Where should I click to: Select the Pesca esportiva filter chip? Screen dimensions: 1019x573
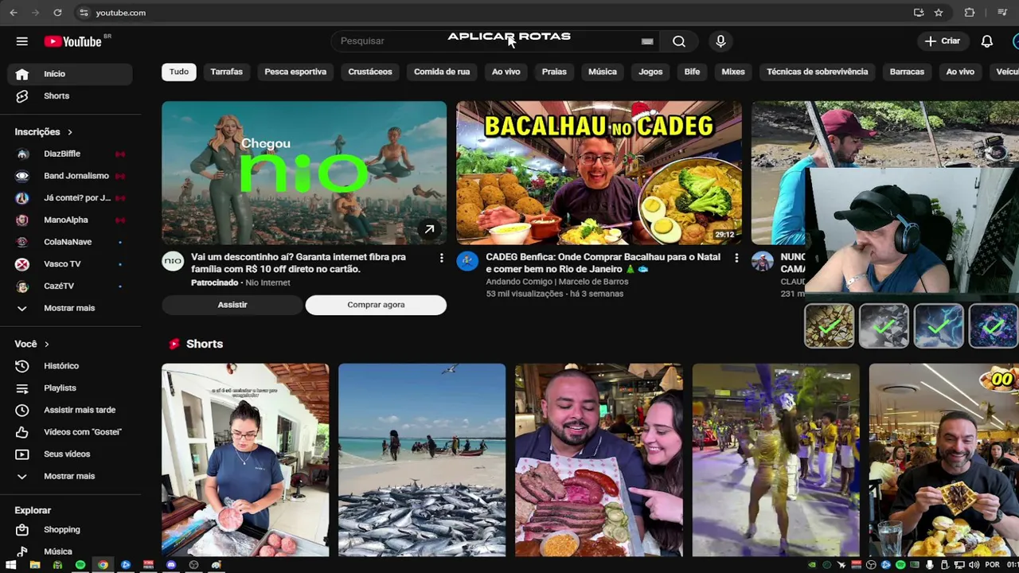point(295,72)
